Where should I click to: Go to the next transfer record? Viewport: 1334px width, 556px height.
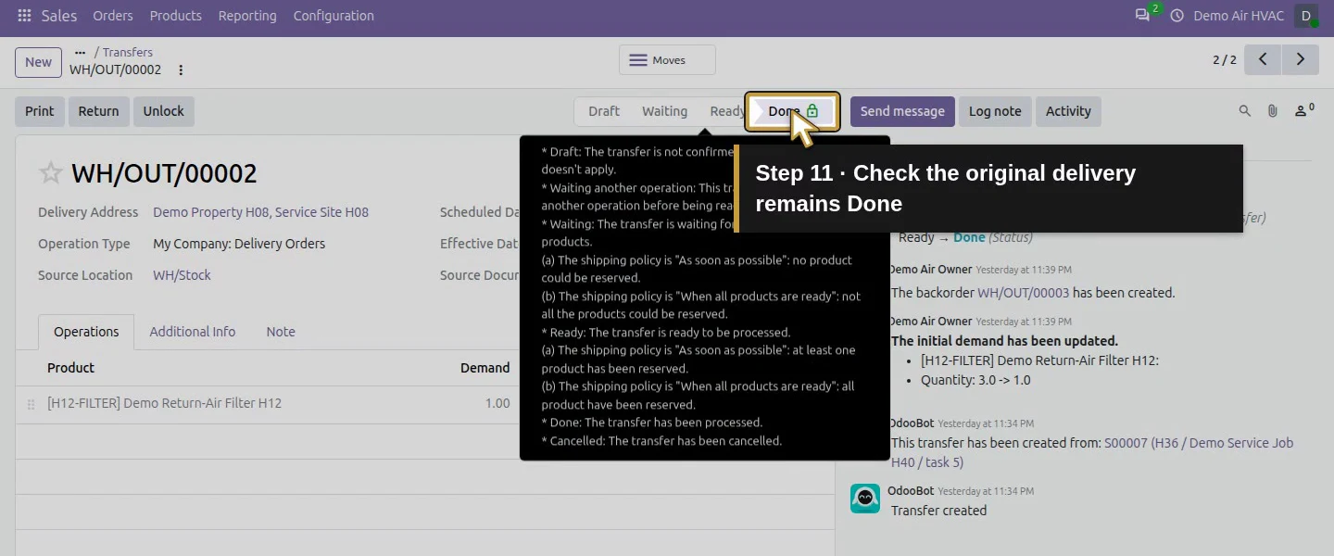(x=1301, y=59)
